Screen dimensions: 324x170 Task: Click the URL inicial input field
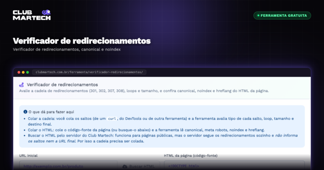point(68,166)
